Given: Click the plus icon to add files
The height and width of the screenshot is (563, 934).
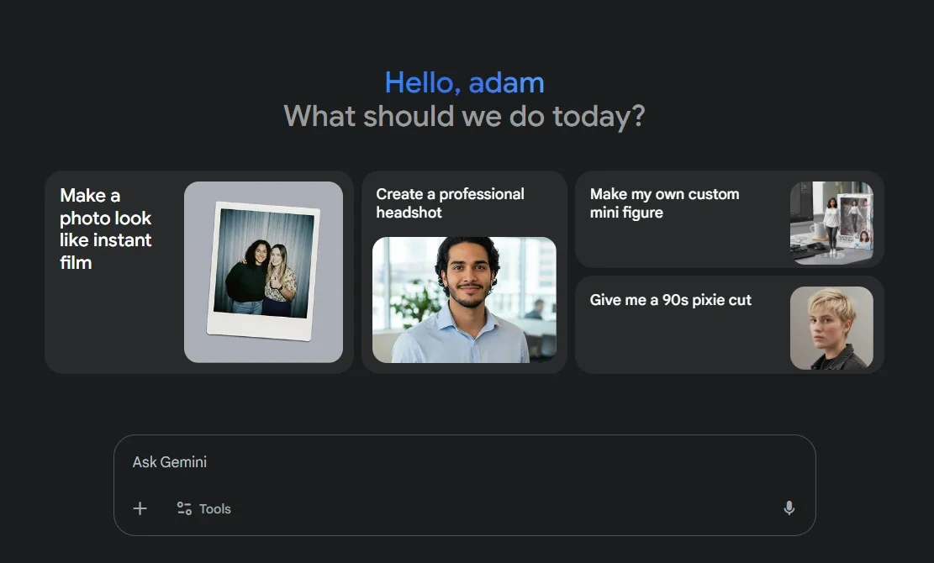Looking at the screenshot, I should click(140, 508).
